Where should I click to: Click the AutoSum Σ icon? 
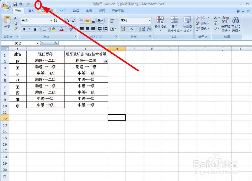point(215,18)
